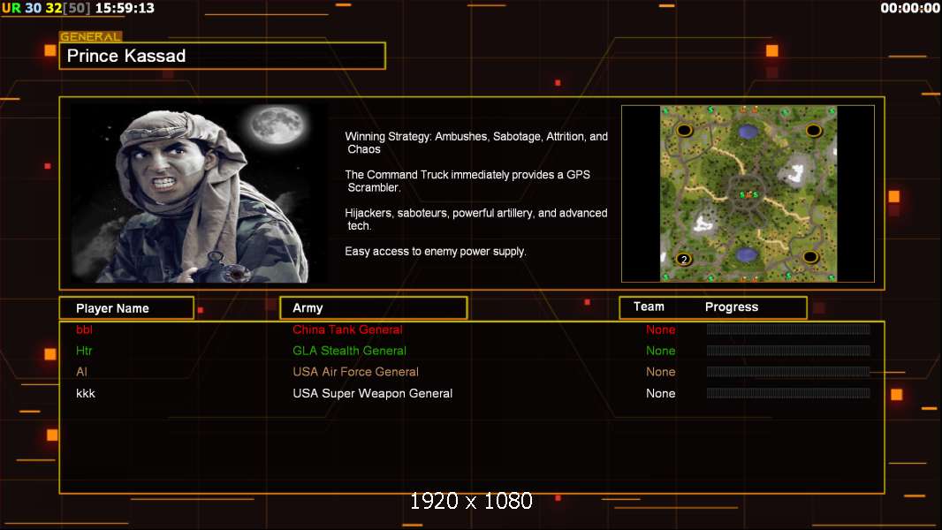Click the 00:00:00 timer display
Image resolution: width=942 pixels, height=530 pixels.
point(910,8)
